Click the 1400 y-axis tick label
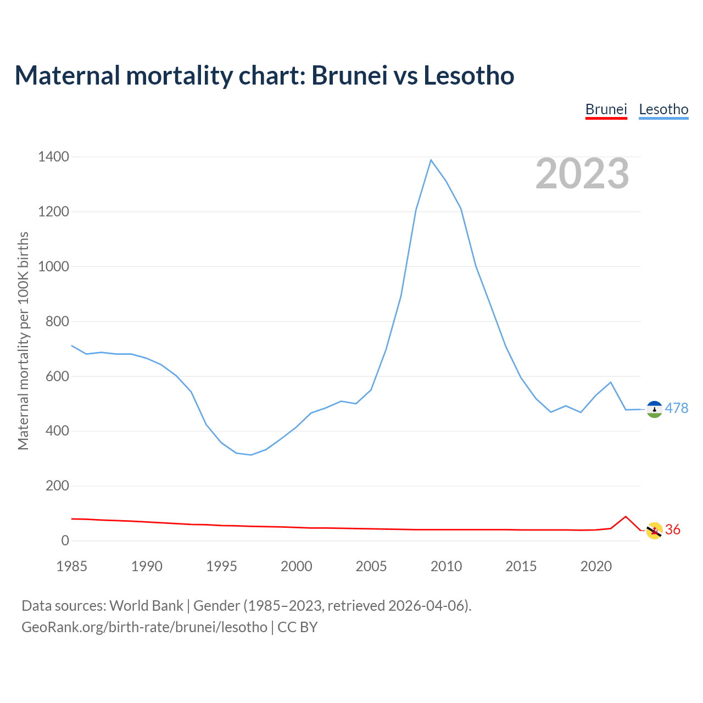703x703 pixels. pyautogui.click(x=53, y=157)
